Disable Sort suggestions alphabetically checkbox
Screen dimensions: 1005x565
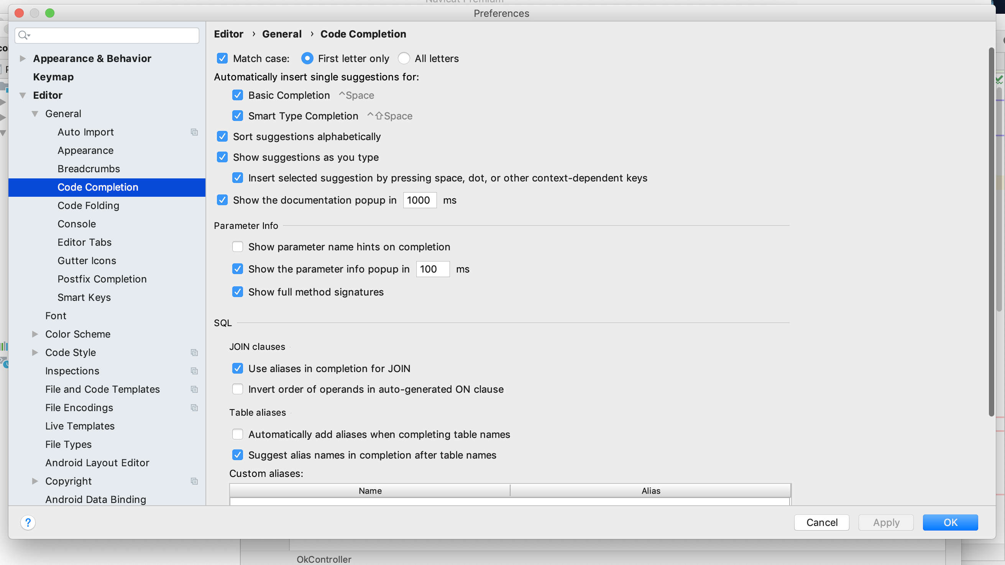[222, 136]
